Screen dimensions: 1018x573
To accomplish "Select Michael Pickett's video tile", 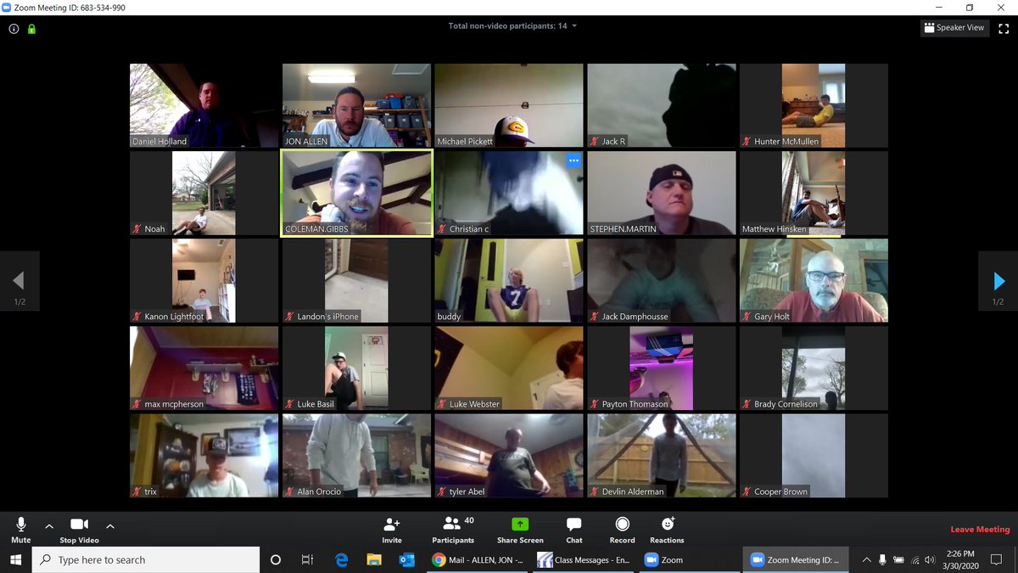I will pos(509,105).
